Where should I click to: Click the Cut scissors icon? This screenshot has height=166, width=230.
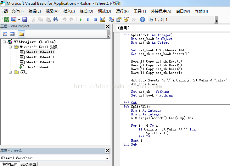[33, 19]
